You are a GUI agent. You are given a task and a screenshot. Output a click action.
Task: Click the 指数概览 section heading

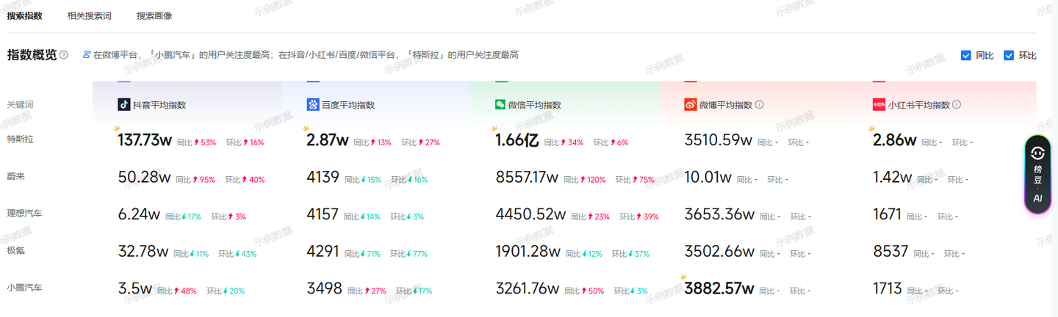click(32, 55)
